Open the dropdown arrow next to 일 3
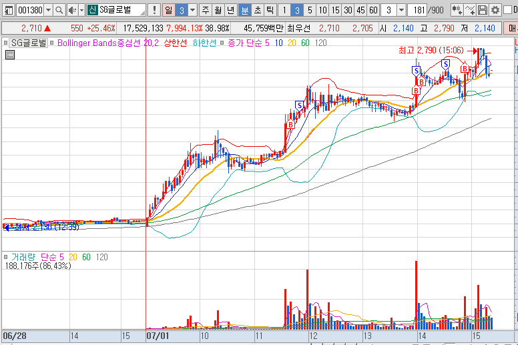 [193, 10]
